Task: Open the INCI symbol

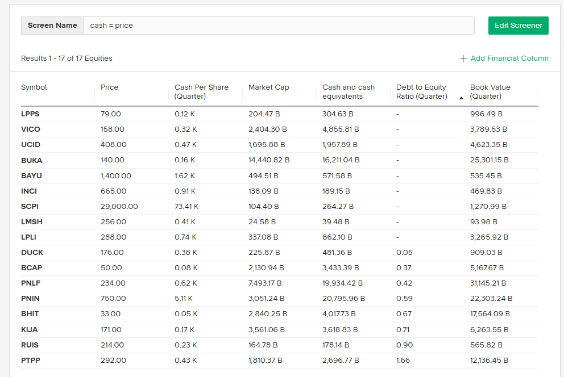Action: tap(29, 191)
